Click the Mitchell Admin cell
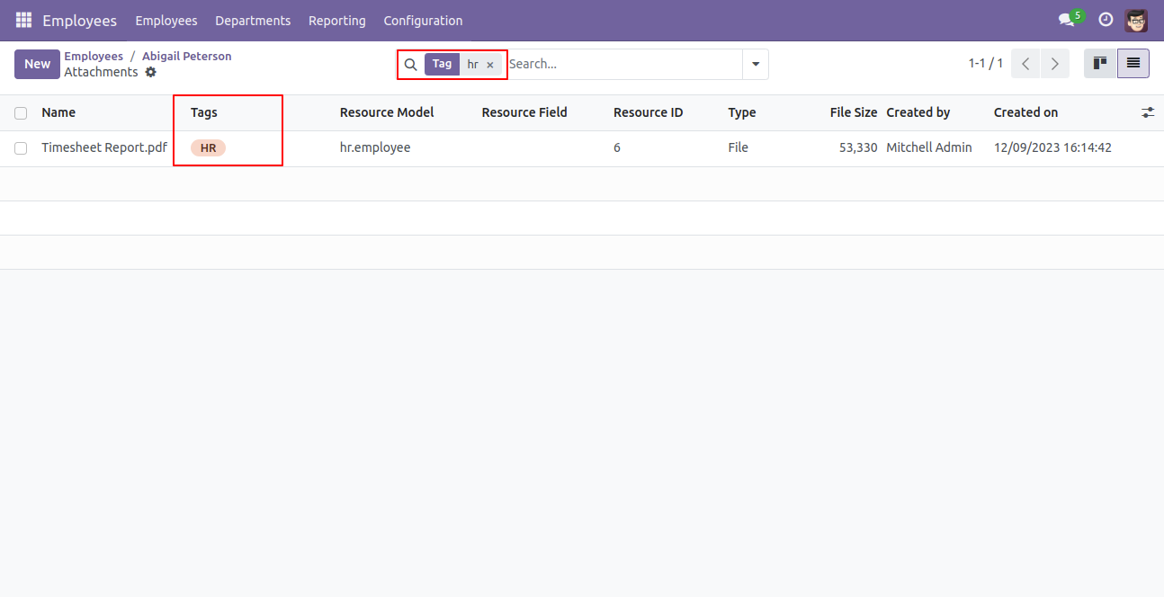The image size is (1164, 597). click(929, 147)
